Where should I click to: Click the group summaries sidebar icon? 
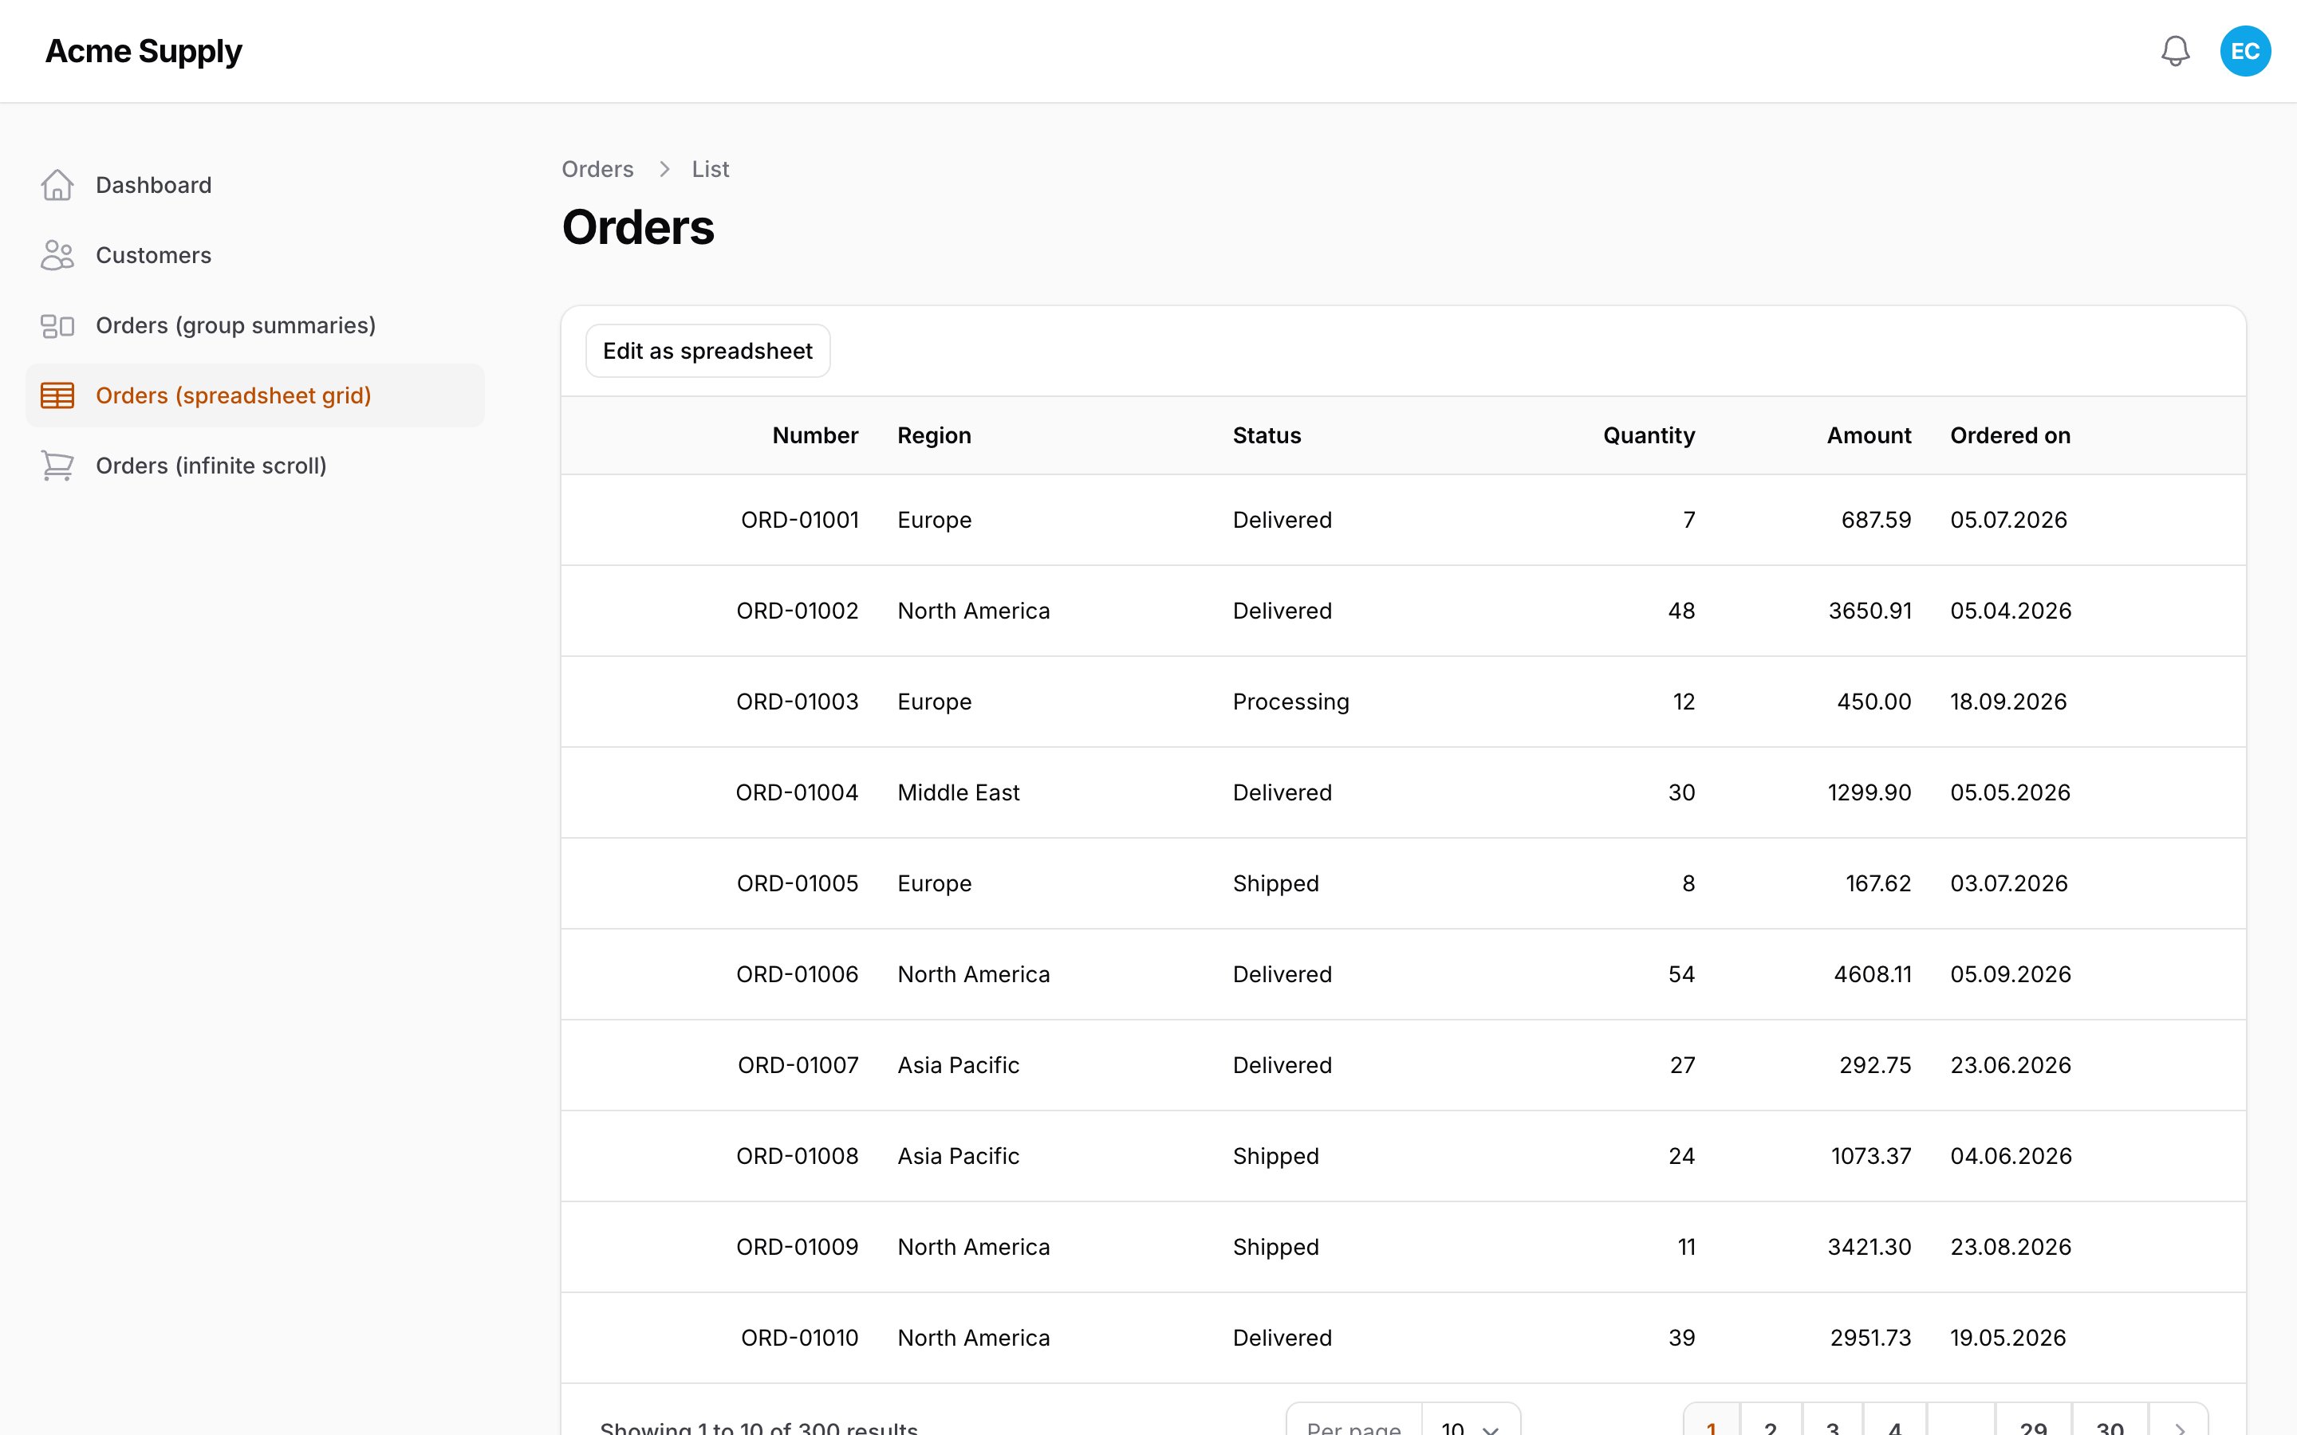coord(57,325)
